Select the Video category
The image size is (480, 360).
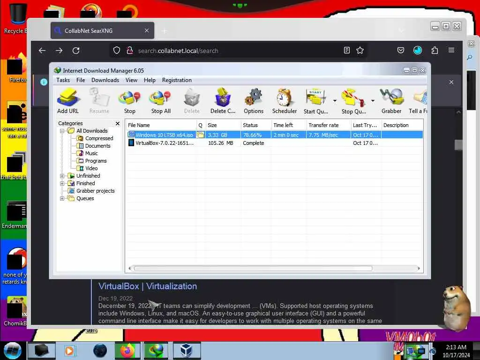(88, 168)
